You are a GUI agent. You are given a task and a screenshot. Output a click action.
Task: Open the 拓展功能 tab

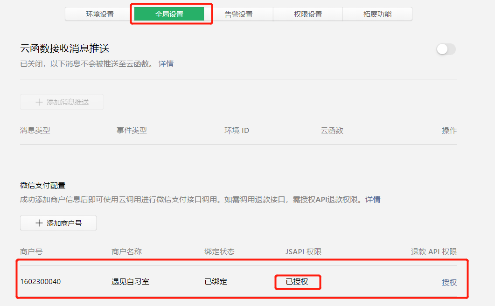pyautogui.click(x=377, y=14)
